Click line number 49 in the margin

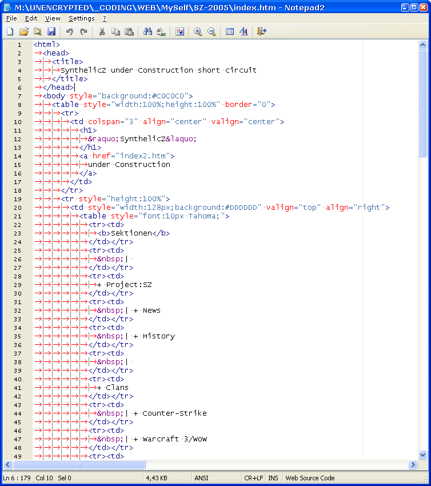(18, 457)
